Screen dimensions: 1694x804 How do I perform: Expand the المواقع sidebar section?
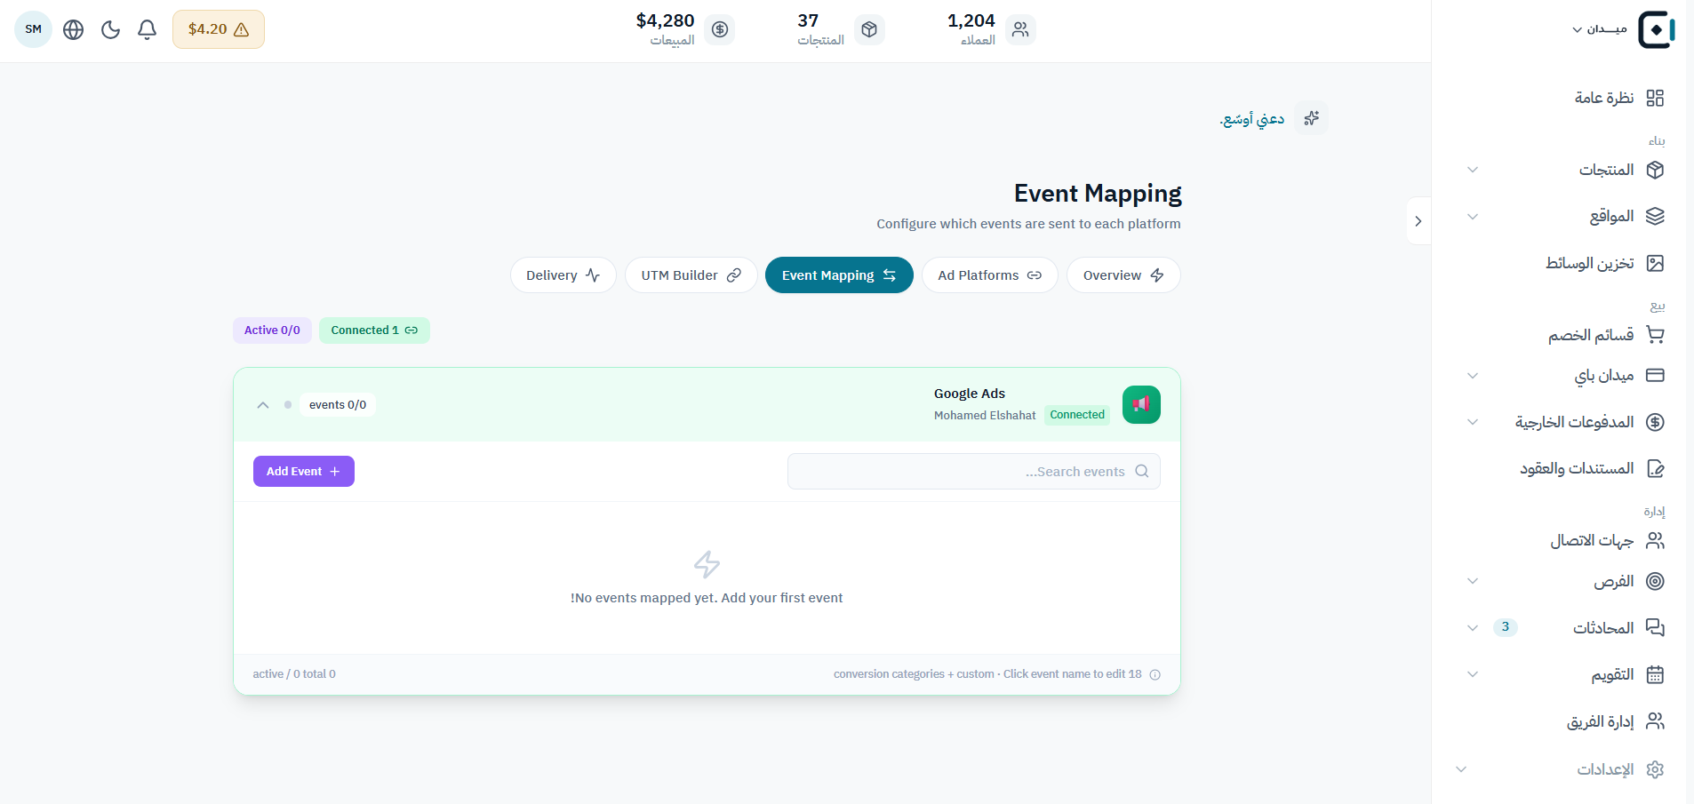pyautogui.click(x=1473, y=217)
